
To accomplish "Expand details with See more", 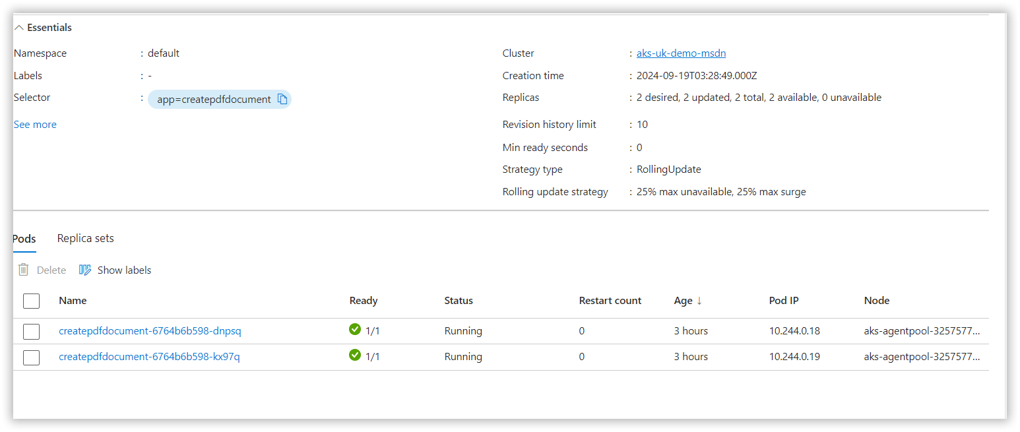I will pyautogui.click(x=35, y=124).
